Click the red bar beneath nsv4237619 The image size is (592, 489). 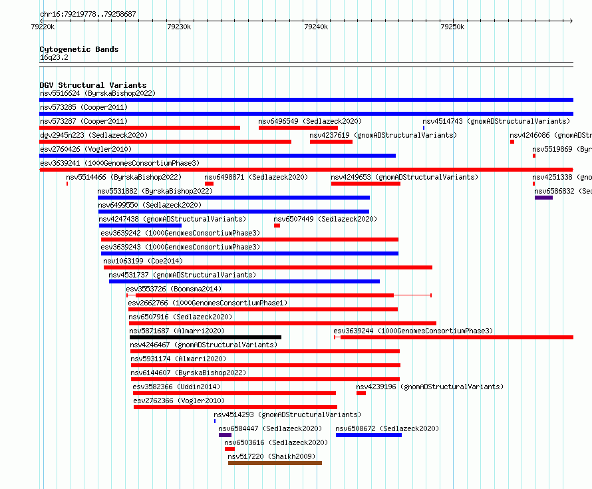(331, 142)
